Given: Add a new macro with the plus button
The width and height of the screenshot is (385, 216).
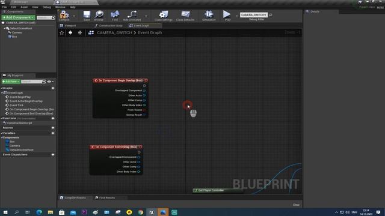Looking at the screenshot, I should [x=53, y=128].
